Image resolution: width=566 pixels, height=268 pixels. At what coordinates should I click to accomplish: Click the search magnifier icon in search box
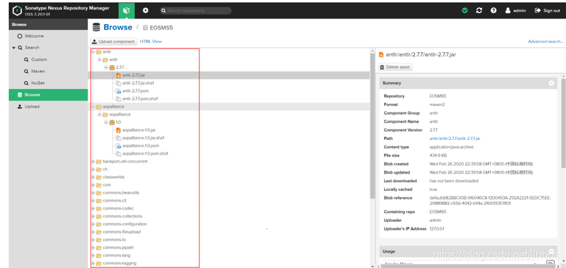[x=164, y=11]
